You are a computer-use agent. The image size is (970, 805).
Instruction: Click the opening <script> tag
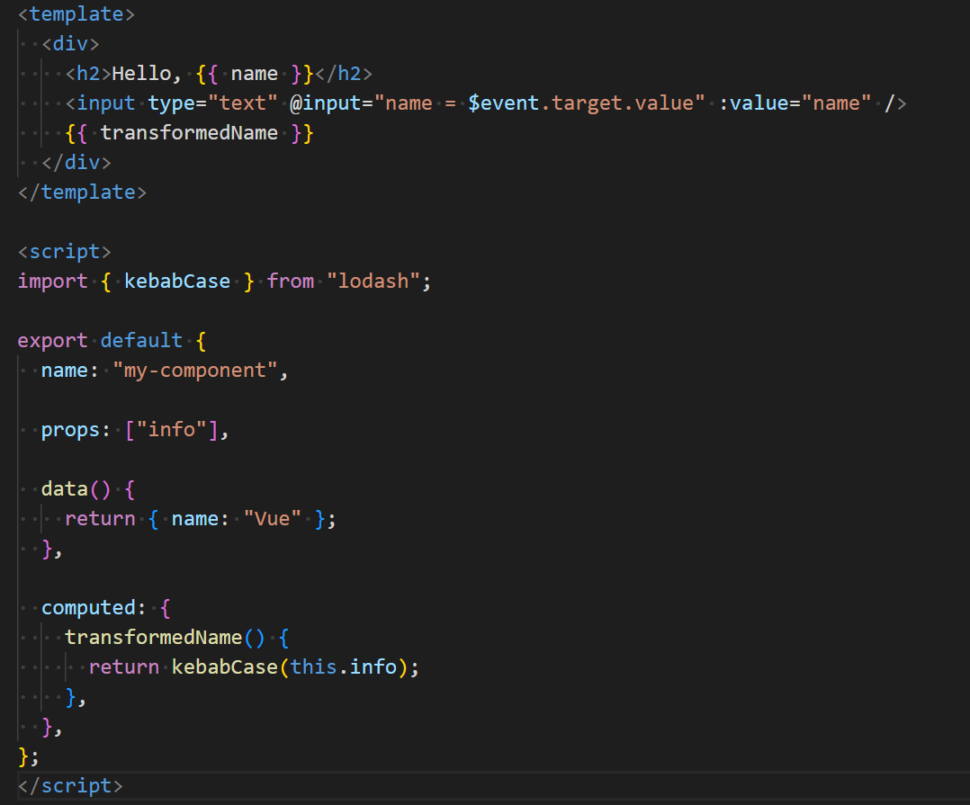coord(65,252)
